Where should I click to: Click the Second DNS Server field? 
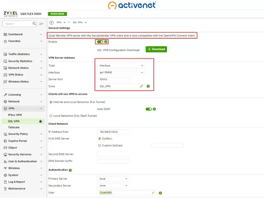coord(113,154)
